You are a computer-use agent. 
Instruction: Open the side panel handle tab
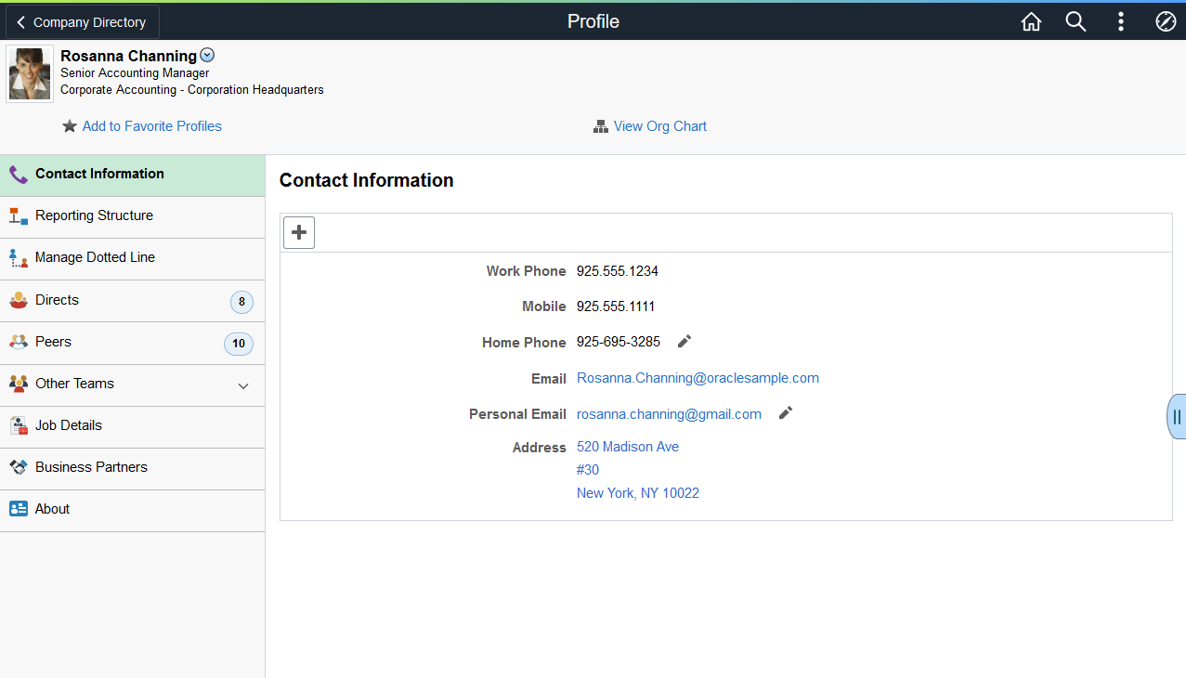tap(1177, 416)
